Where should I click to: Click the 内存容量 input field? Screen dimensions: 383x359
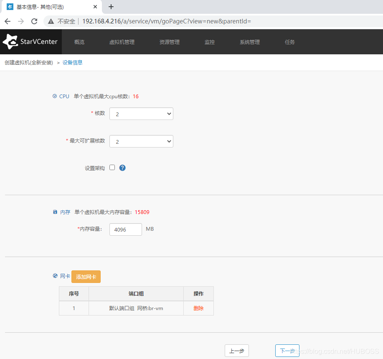pos(126,229)
